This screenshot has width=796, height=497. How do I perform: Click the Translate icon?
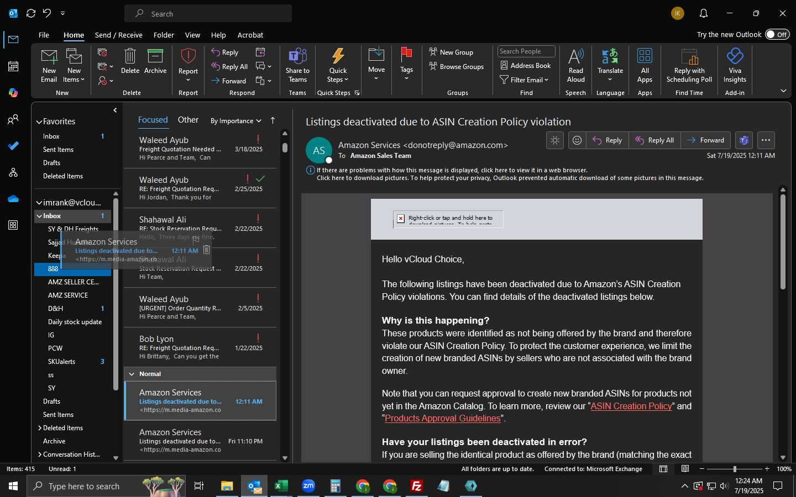(x=610, y=56)
